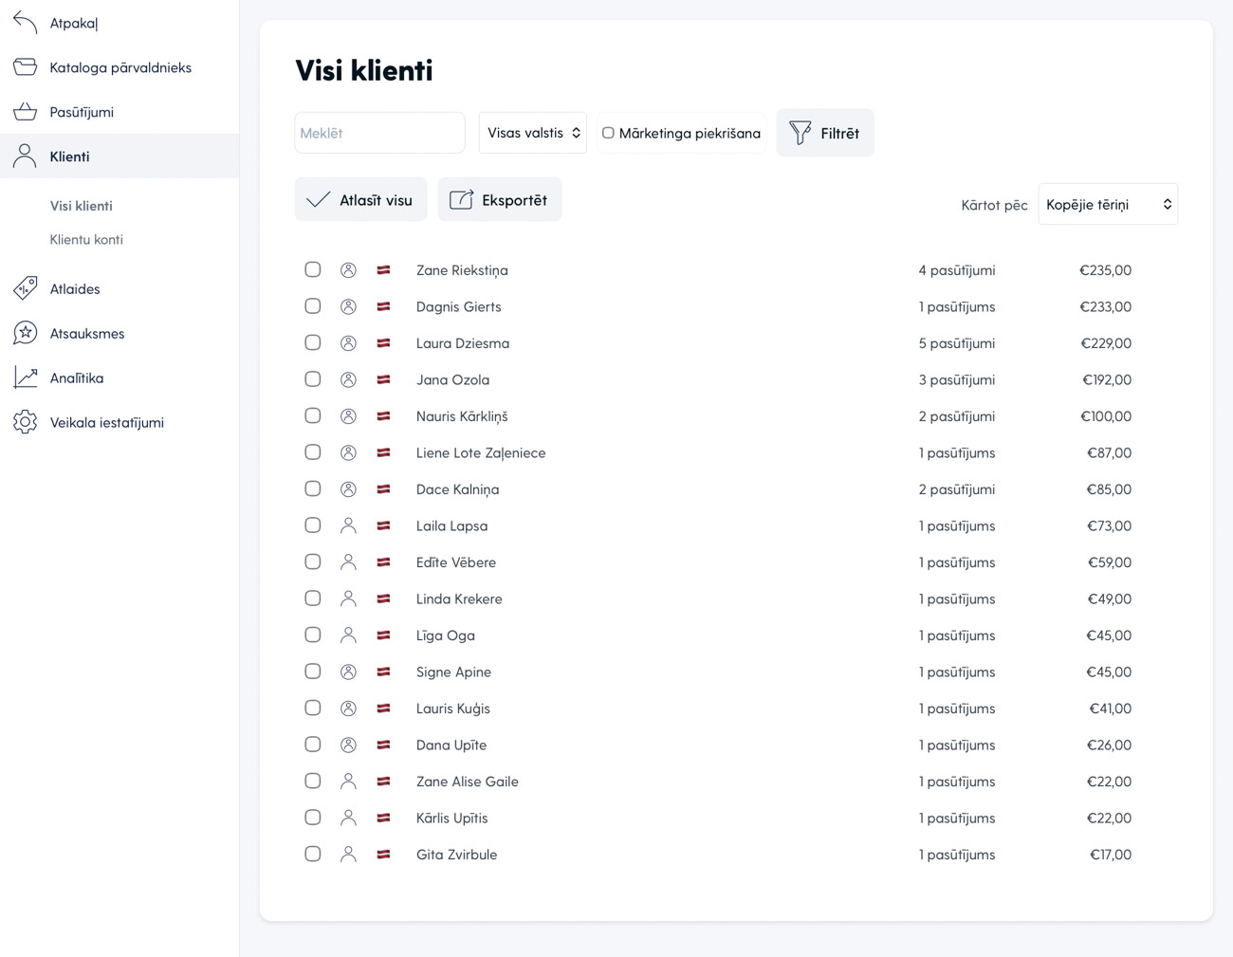The width and height of the screenshot is (1233, 957).
Task: Go to Klientu konti in sidebar
Action: pyautogui.click(x=86, y=240)
